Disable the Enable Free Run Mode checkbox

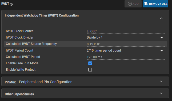tap(90, 63)
